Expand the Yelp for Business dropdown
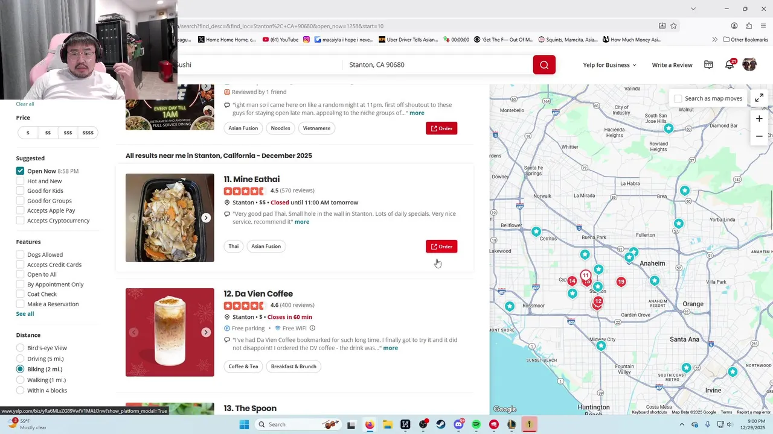The image size is (773, 434). coord(609,65)
